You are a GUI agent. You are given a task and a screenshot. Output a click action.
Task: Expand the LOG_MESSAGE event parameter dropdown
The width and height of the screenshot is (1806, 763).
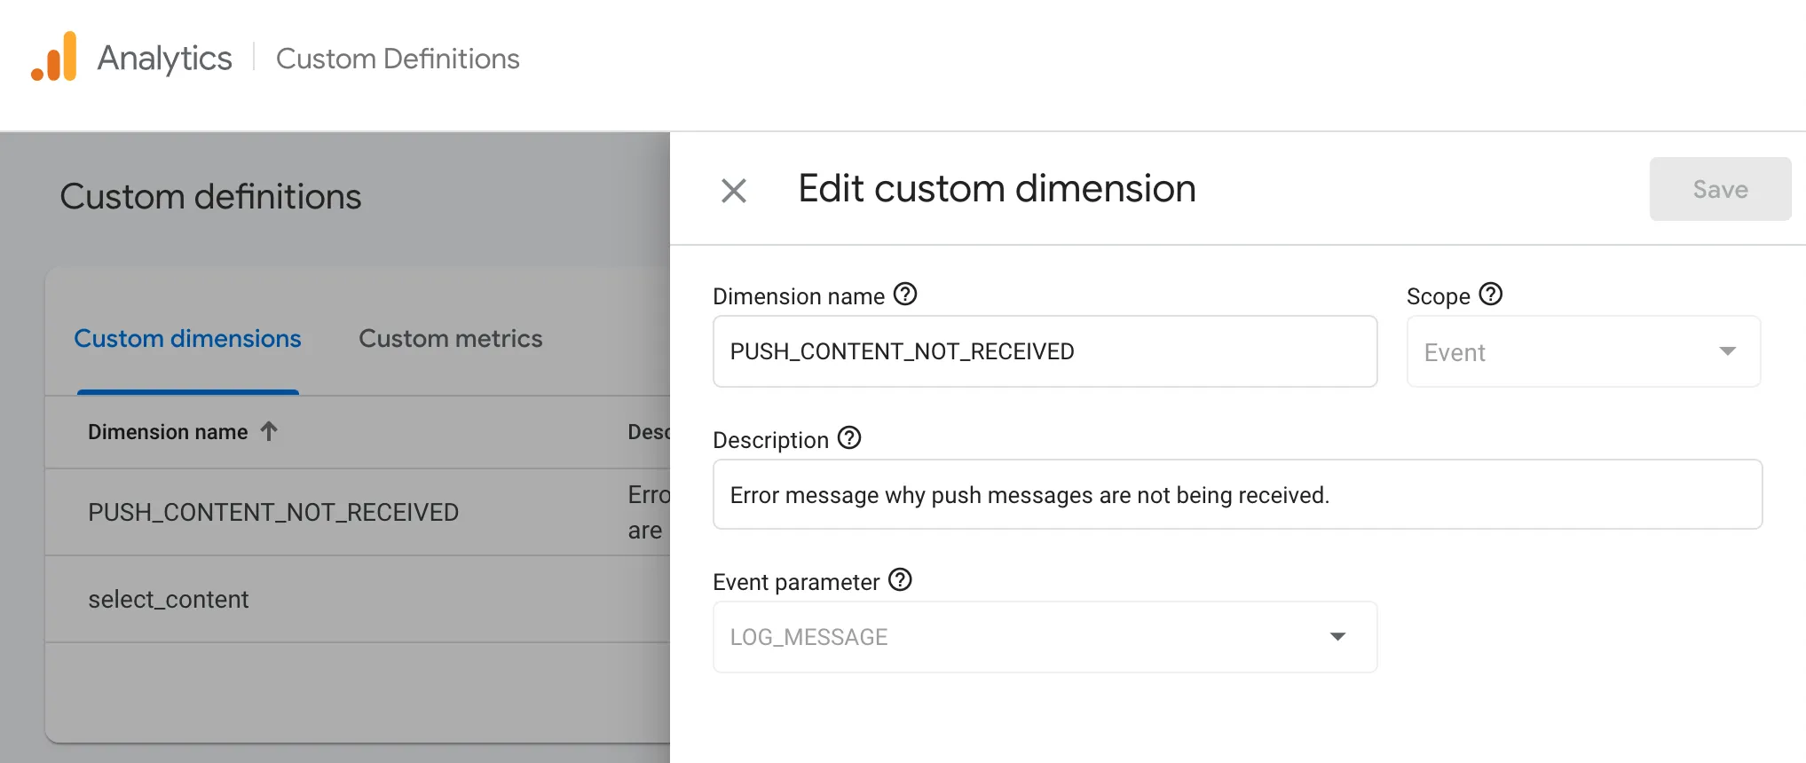tap(1044, 637)
